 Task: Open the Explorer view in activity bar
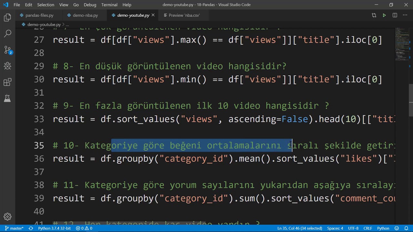point(7,18)
